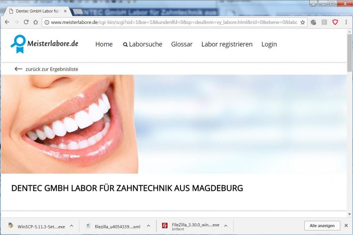Viewport: 353px width, 235px height.
Task: Open the Login navigation item
Action: tap(269, 44)
